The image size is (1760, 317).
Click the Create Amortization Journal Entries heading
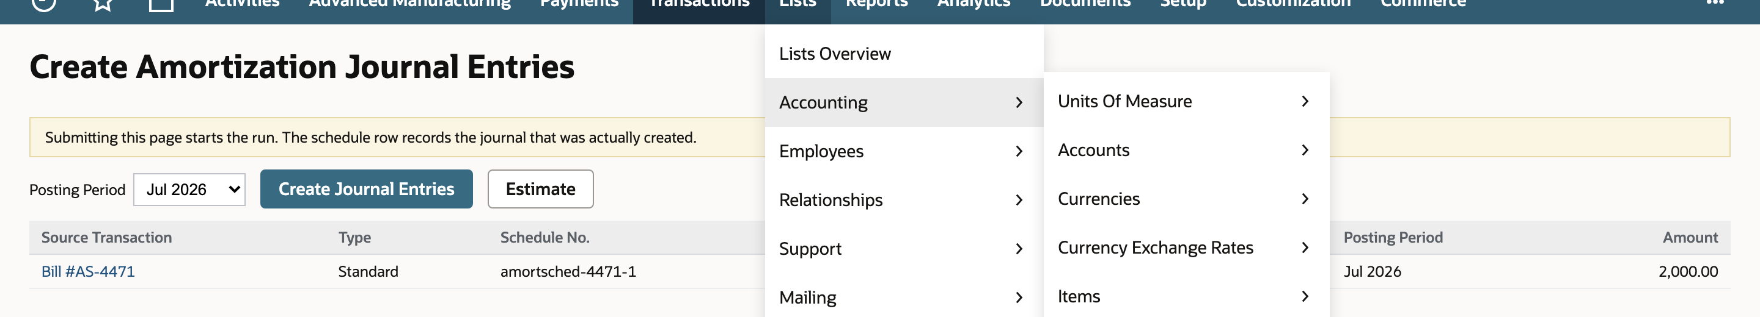point(302,67)
